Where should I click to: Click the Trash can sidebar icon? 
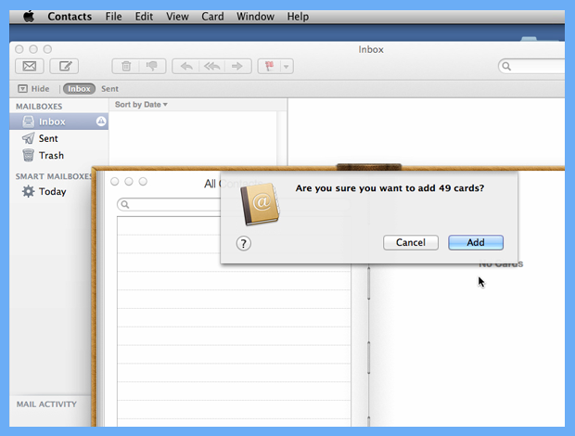(28, 155)
